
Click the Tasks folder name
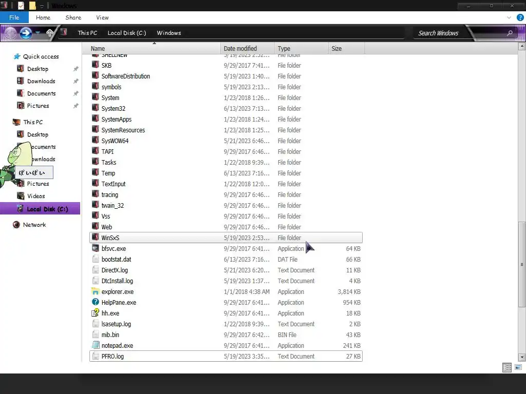point(109,162)
